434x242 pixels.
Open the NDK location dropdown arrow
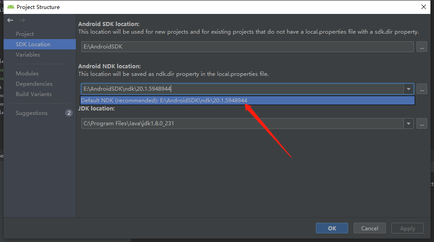(x=408, y=89)
